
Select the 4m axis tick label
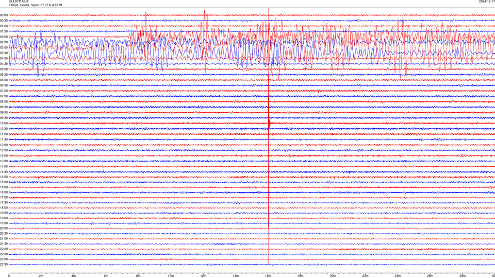(74, 276)
